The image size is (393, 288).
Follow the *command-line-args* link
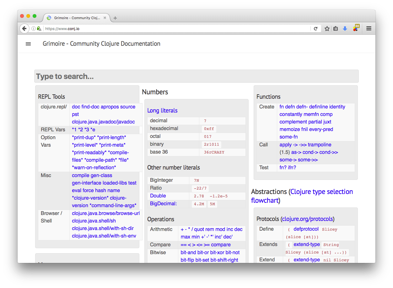click(x=113, y=206)
